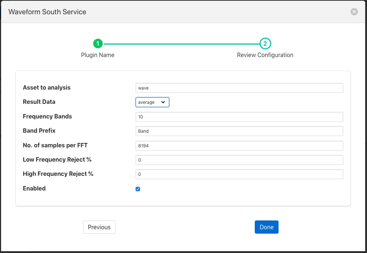
Task: Go to the Plugin Name step label
Action: click(x=98, y=55)
